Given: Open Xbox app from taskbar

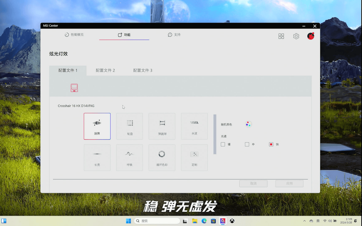Looking at the screenshot, I should coord(232,221).
